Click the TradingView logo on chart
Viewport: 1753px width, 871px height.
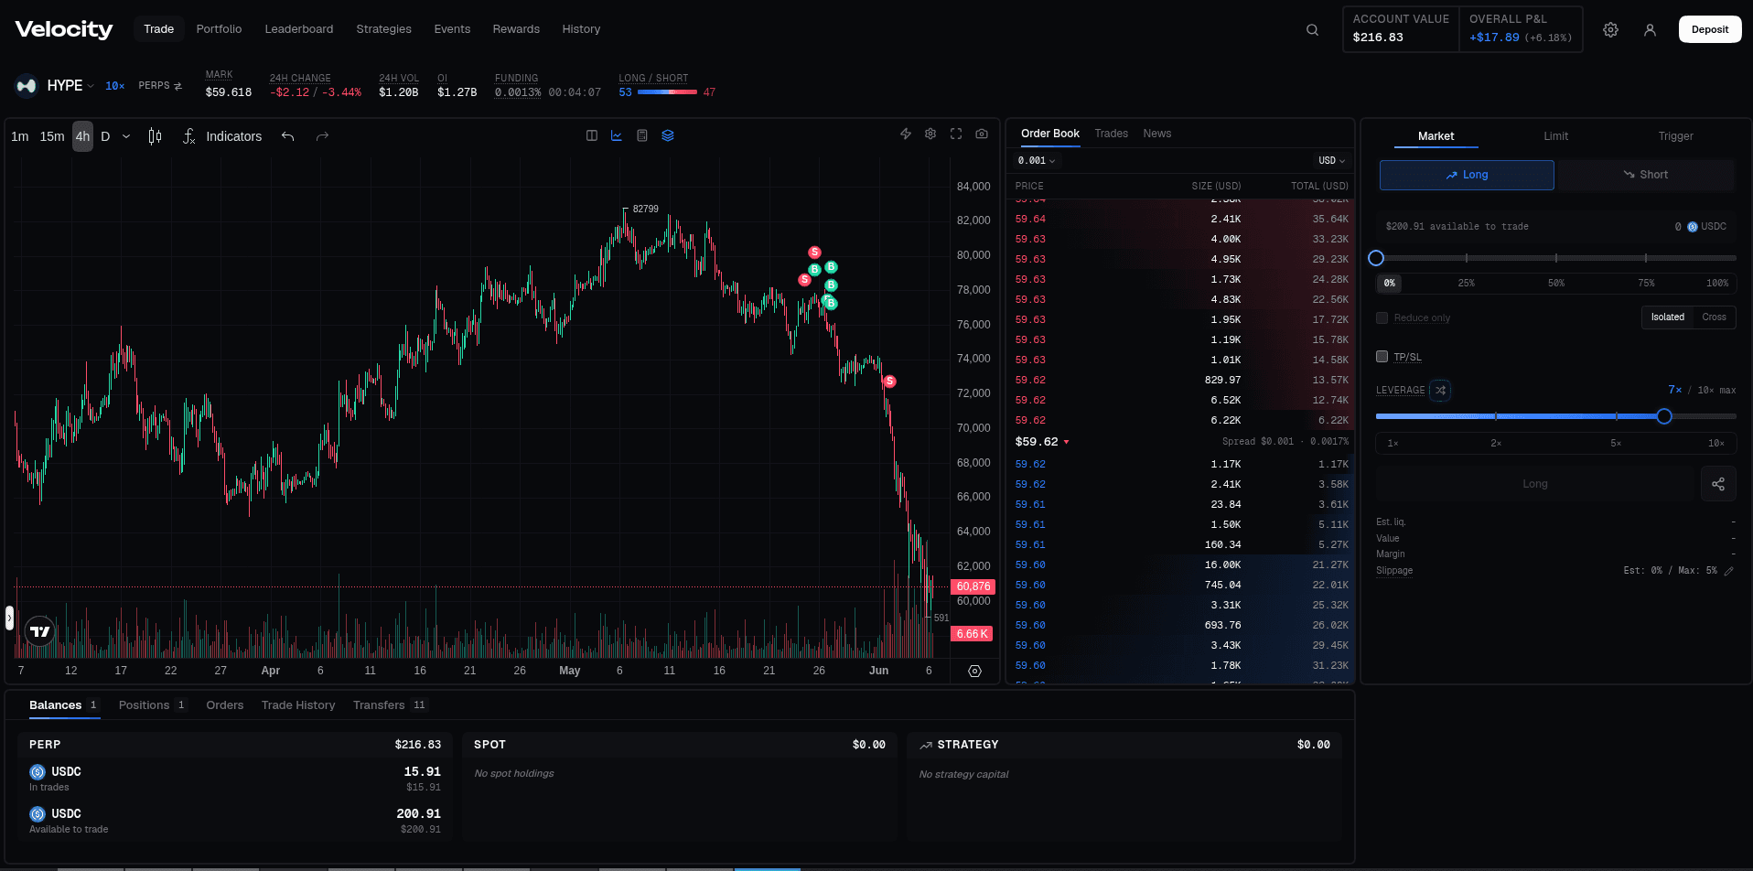(x=39, y=631)
